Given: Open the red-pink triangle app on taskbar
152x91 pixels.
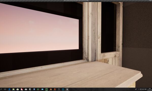Looking at the screenshot, I should coord(22,89).
